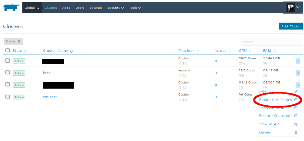Expand the Tools dropdown menu

(x=135, y=8)
